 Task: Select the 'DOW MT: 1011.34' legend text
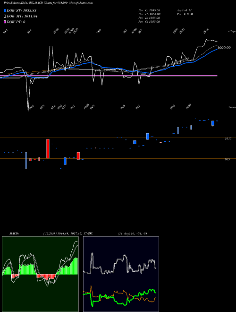click(22, 17)
